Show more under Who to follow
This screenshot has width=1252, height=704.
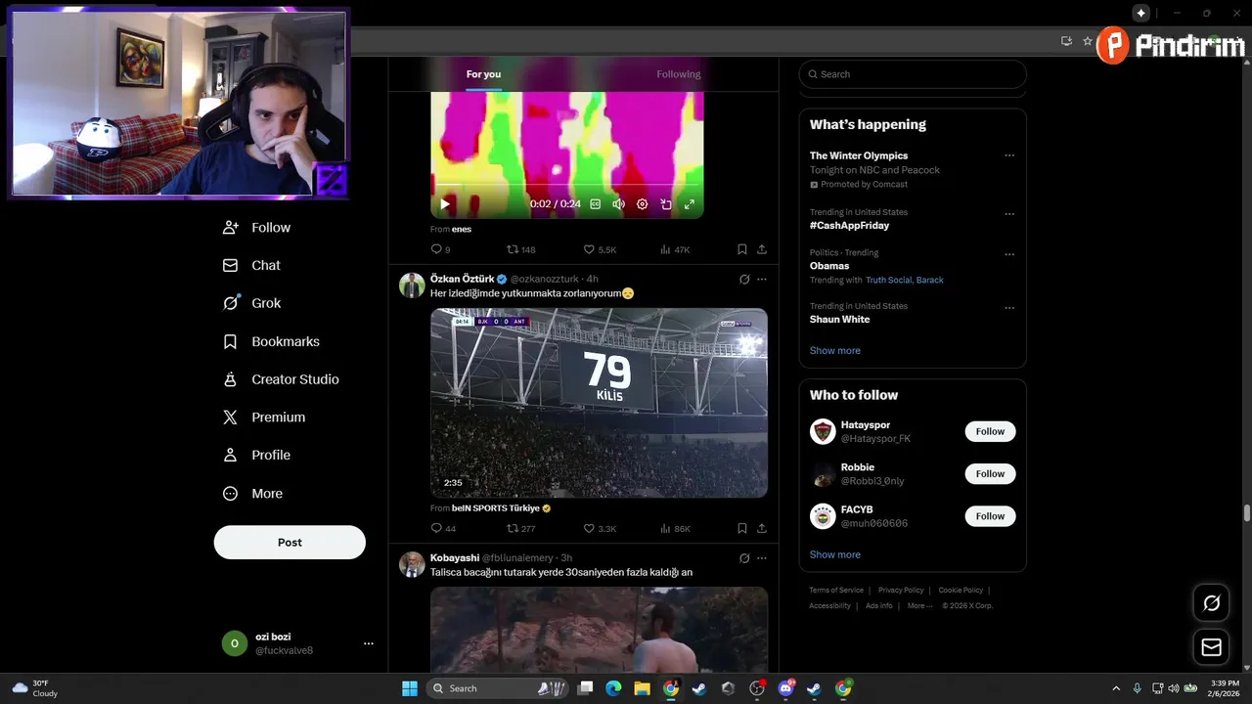pyautogui.click(x=835, y=554)
